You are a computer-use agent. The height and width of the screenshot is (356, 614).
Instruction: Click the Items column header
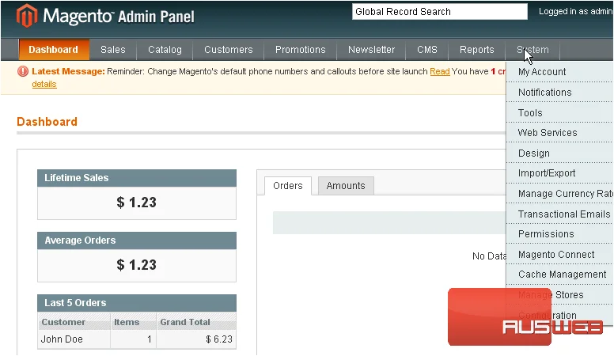click(134, 322)
